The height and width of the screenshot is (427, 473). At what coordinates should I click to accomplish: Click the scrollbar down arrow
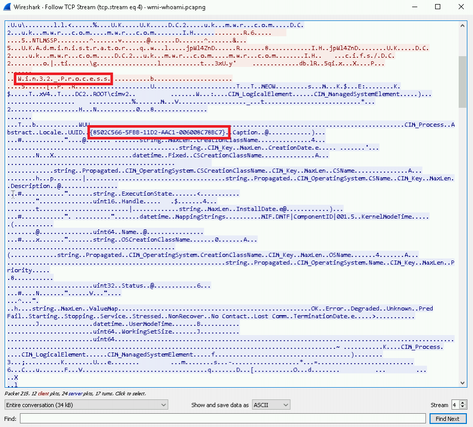[462, 383]
